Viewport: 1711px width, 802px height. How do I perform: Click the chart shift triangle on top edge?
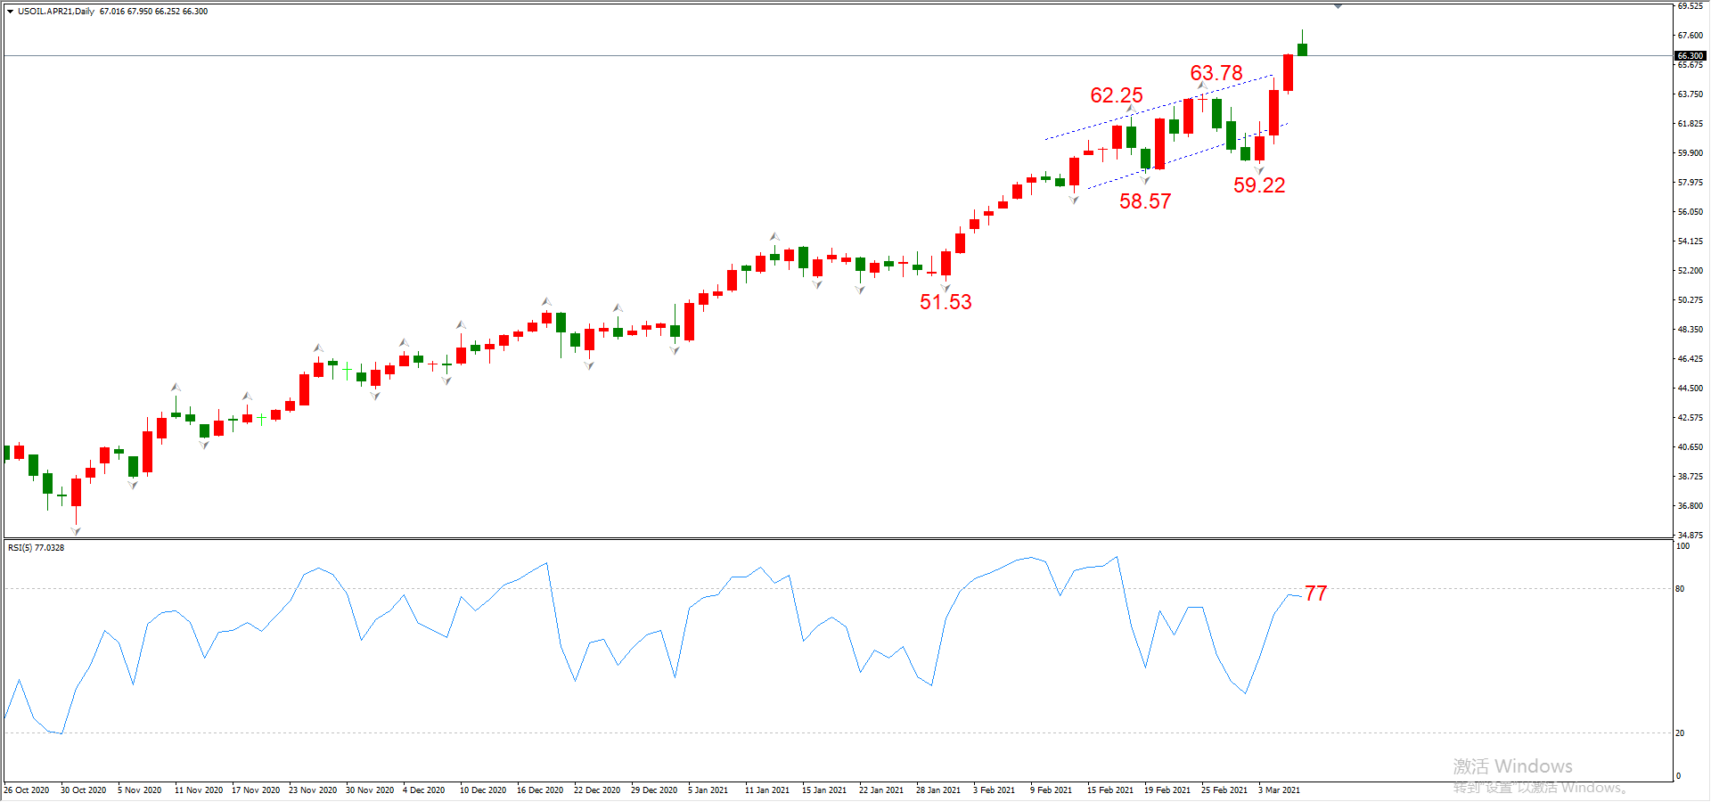(x=1338, y=6)
